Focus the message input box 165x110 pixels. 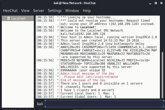click(104, 104)
